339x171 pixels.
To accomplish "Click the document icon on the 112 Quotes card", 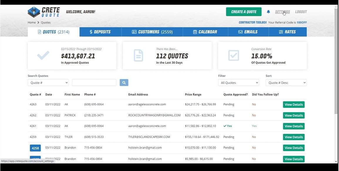I will [138, 55].
